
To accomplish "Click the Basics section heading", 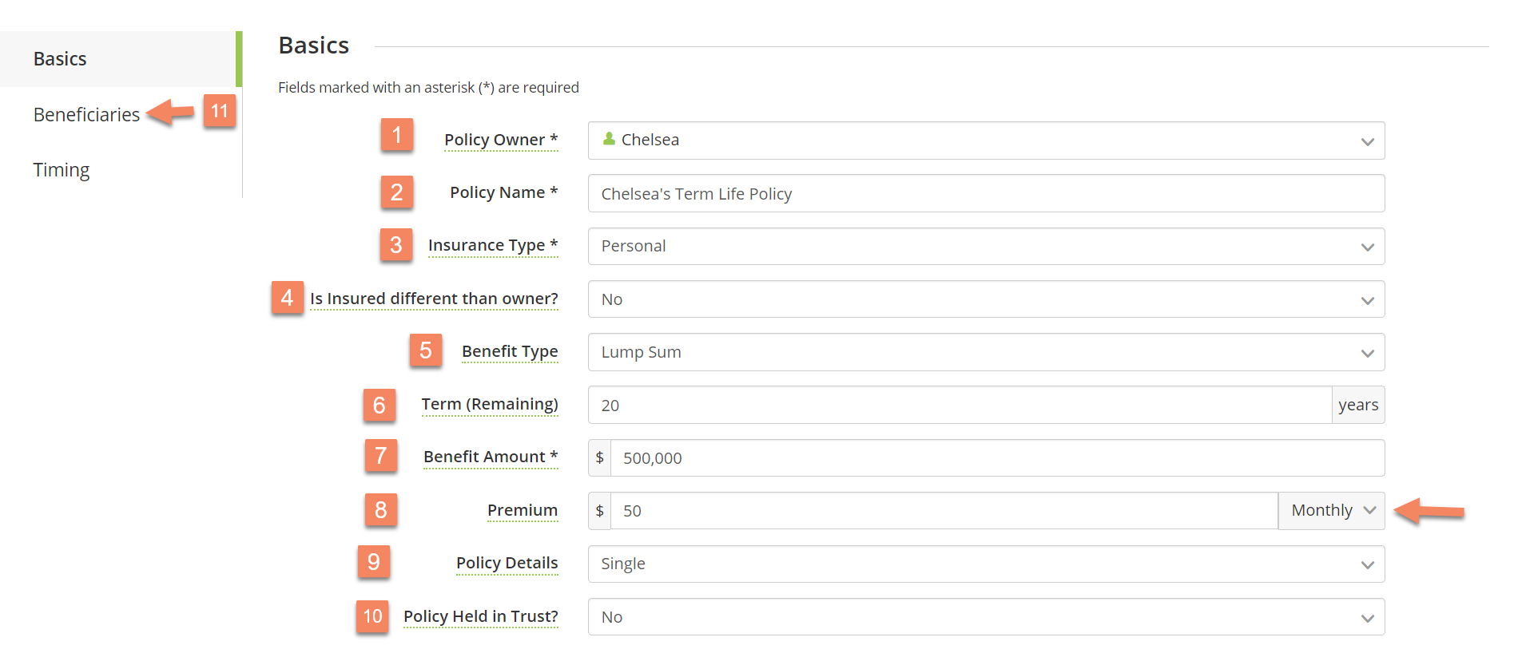I will tap(314, 46).
